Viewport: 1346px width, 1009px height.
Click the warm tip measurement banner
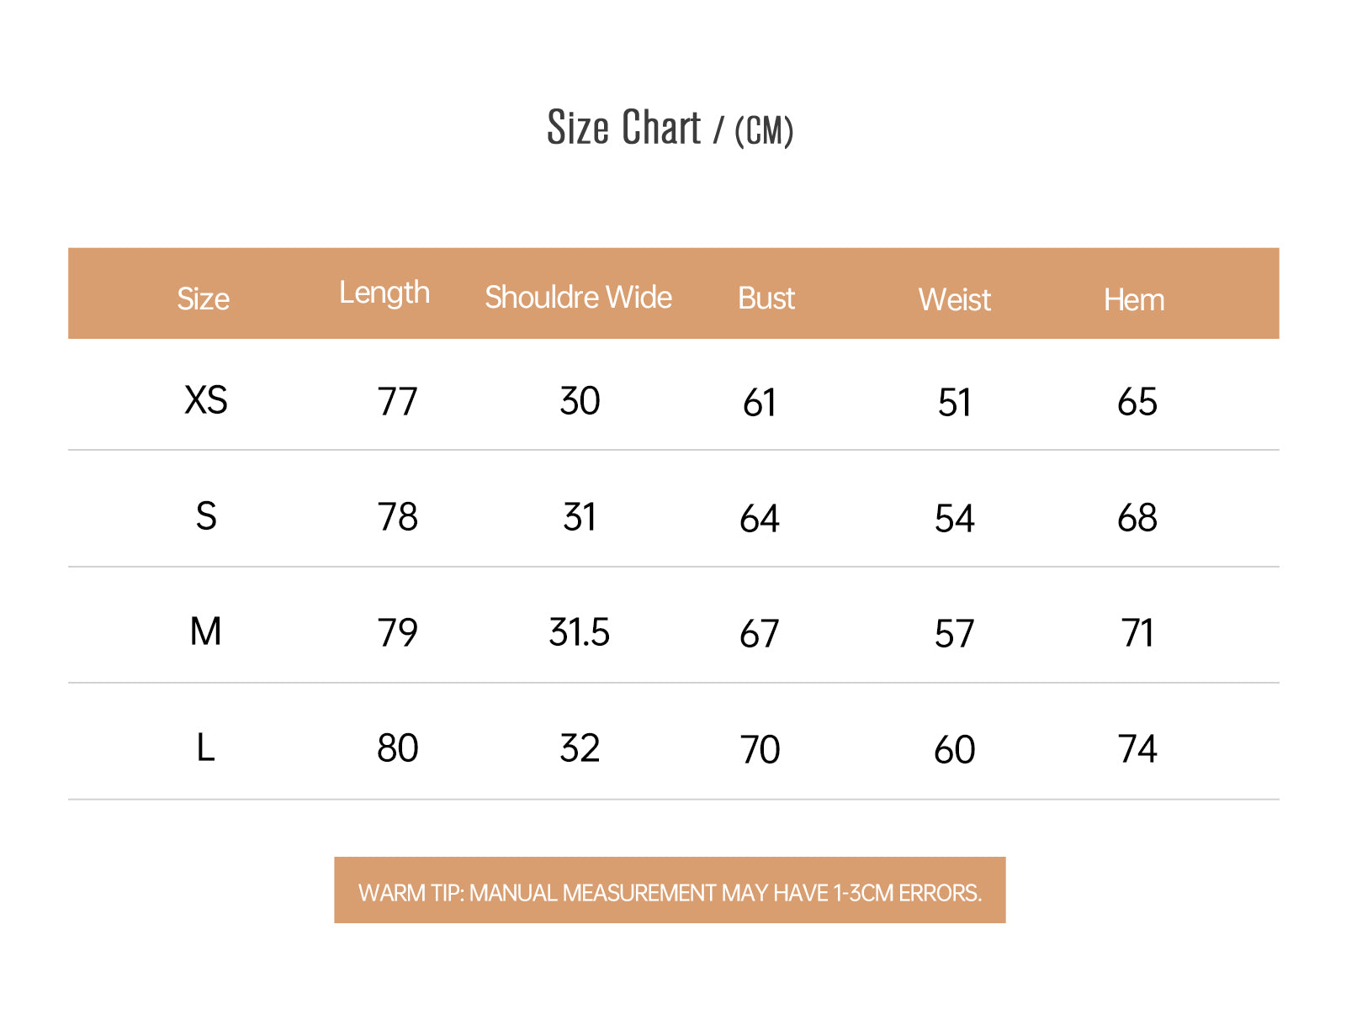(670, 890)
